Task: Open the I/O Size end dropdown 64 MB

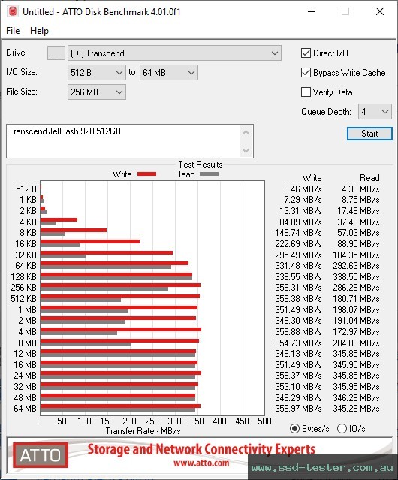Action: pyautogui.click(x=169, y=73)
